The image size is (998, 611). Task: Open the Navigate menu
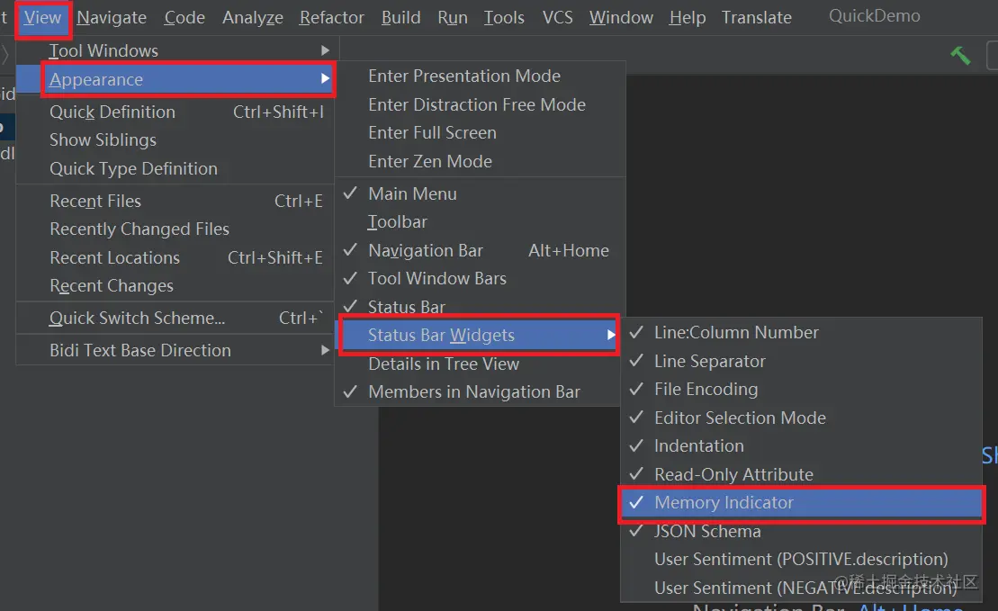click(112, 17)
